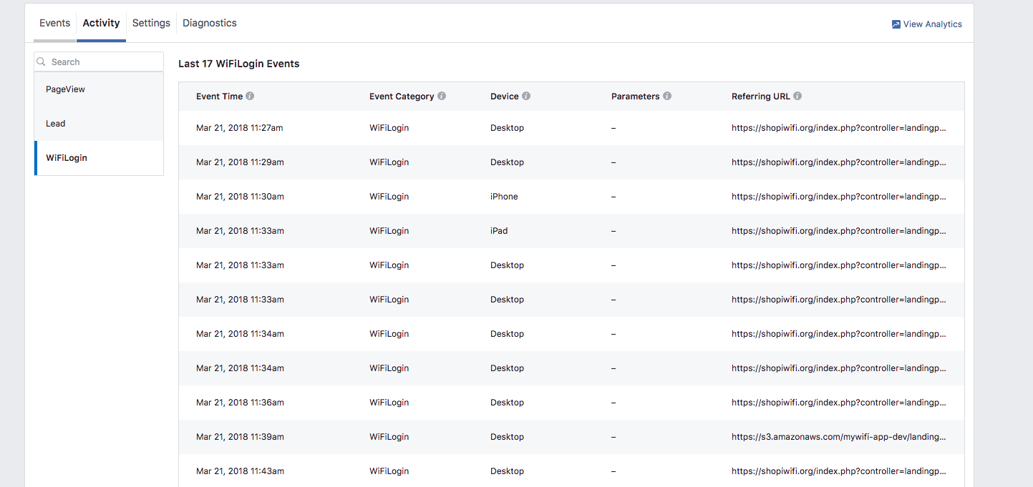Switch to the Events tab

point(54,23)
